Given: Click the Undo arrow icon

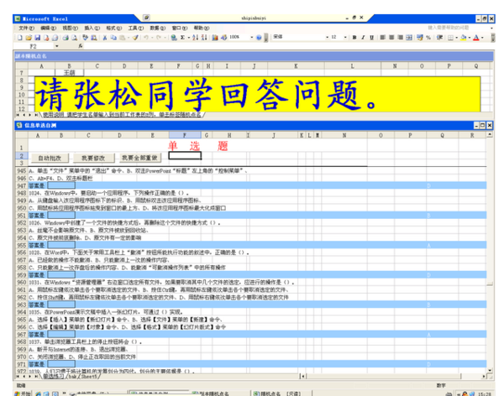Looking at the screenshot, I should point(146,38).
